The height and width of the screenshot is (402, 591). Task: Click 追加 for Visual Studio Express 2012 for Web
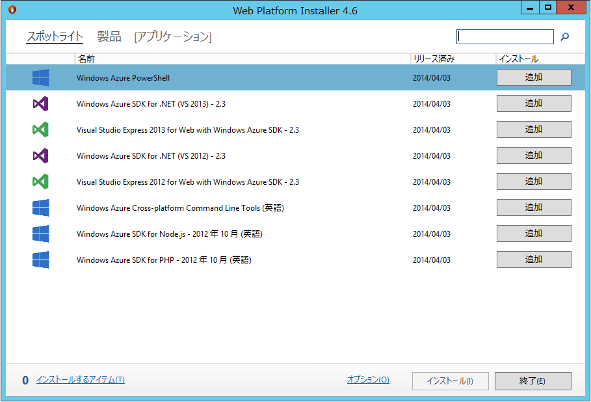point(534,181)
